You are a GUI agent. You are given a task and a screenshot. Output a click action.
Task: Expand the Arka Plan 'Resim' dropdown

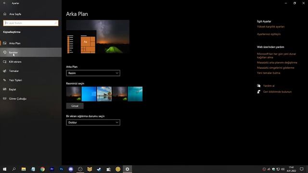pos(93,73)
